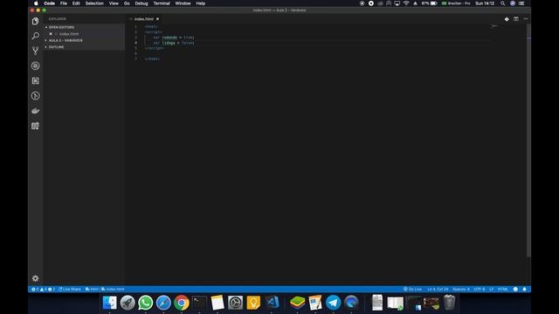Image resolution: width=559 pixels, height=314 pixels.
Task: Click the Split Editor icon
Action: (x=516, y=19)
